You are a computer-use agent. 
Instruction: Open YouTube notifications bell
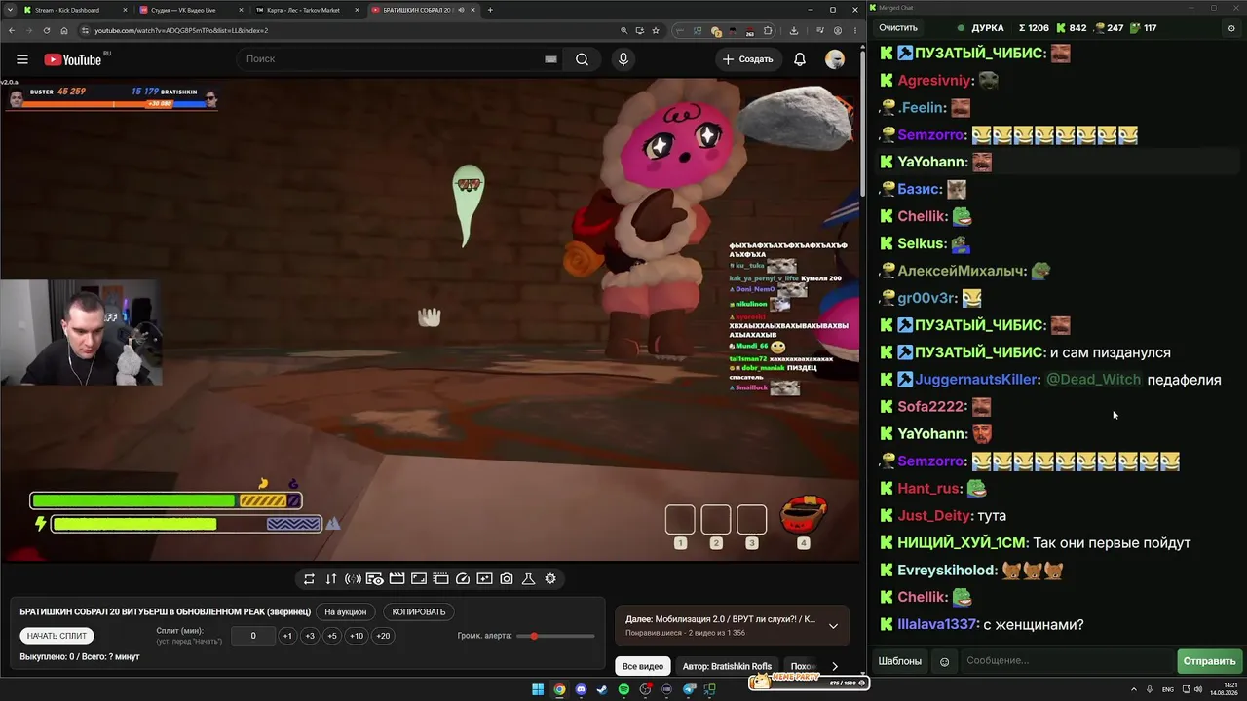[x=800, y=59]
